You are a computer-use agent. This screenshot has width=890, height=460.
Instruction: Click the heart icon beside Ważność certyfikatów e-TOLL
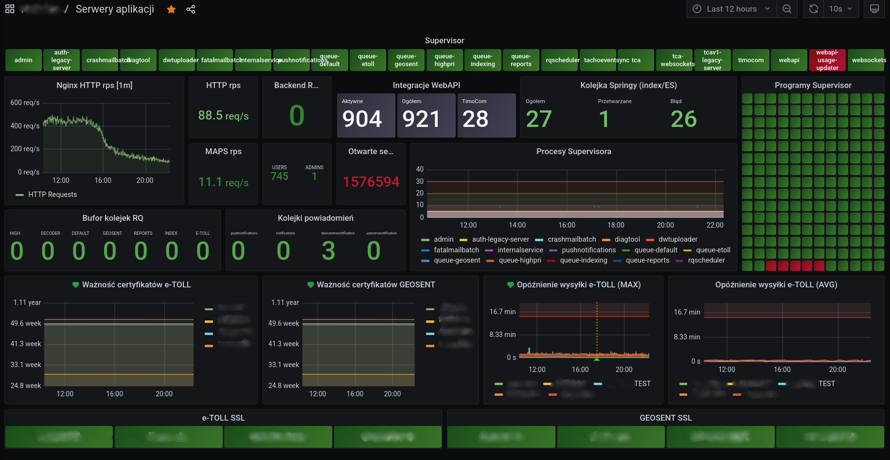pyautogui.click(x=75, y=285)
